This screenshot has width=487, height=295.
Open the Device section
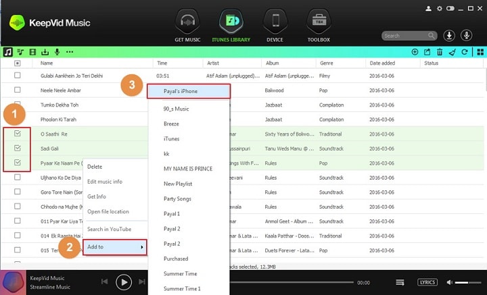coord(275,26)
